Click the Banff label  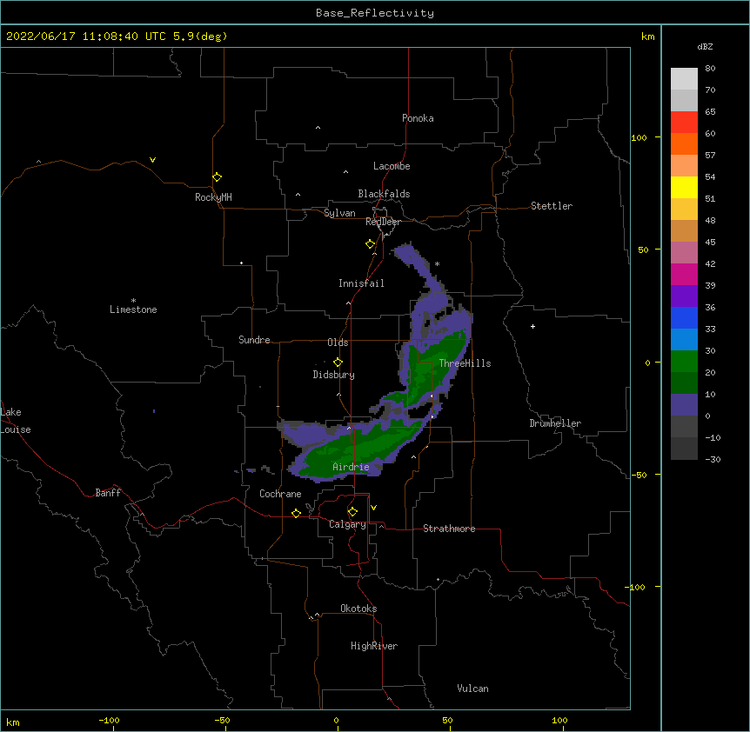coord(108,493)
